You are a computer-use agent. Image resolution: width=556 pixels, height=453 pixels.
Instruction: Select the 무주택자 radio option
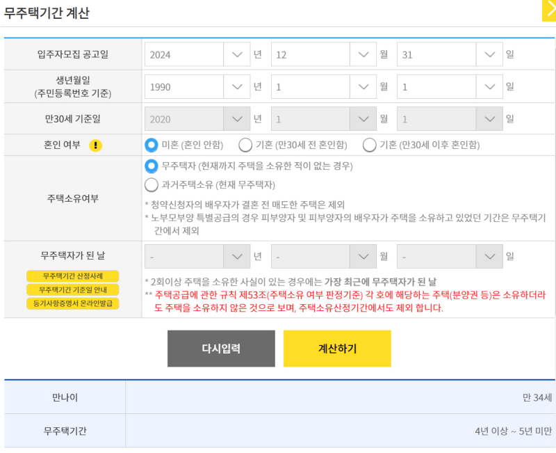pyautogui.click(x=152, y=166)
